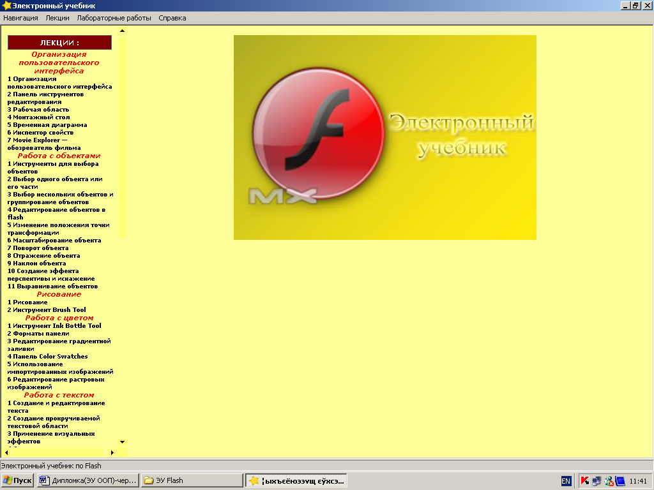Open lecture 3 Рабочая область
Viewport: 654px width, 490px height.
[x=38, y=110]
